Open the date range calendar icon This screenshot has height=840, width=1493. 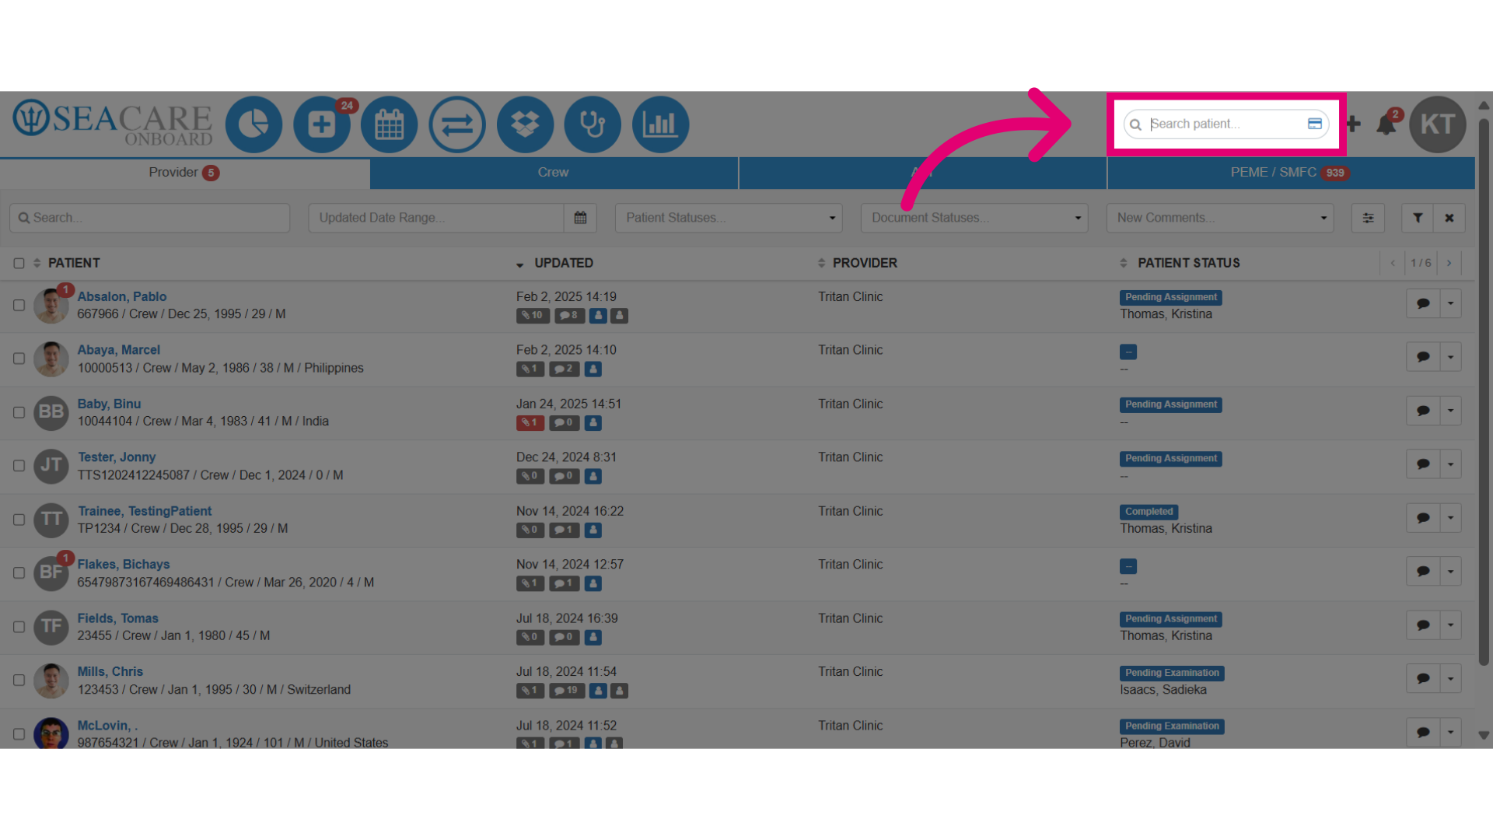tap(580, 218)
